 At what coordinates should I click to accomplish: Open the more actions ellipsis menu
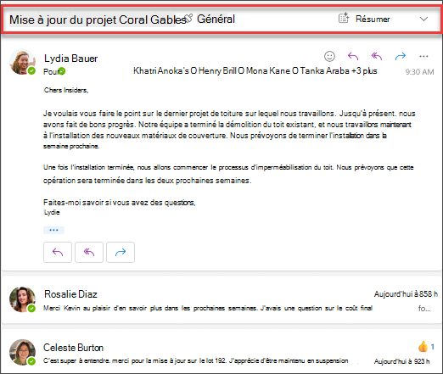click(x=423, y=56)
